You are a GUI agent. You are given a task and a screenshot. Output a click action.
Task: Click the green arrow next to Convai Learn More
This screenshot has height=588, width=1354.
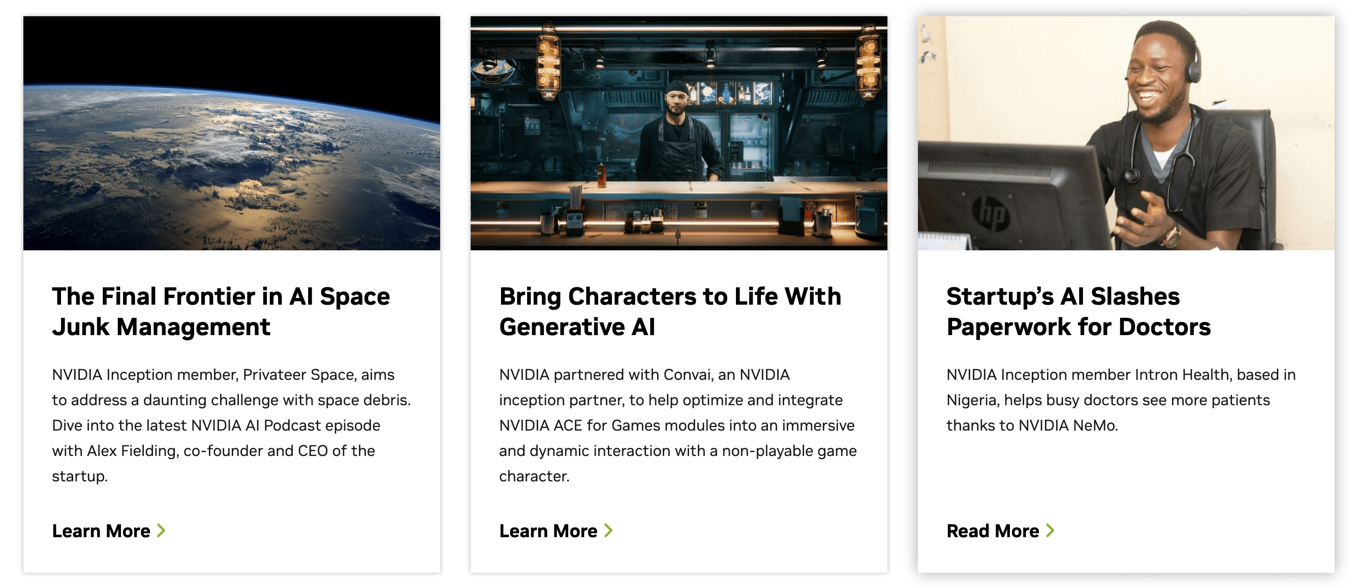click(x=609, y=531)
